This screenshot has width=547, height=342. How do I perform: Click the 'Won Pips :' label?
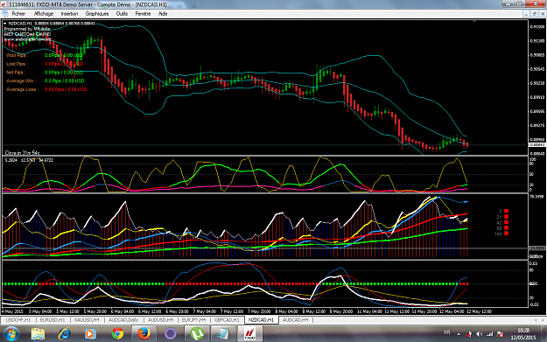[x=17, y=55]
